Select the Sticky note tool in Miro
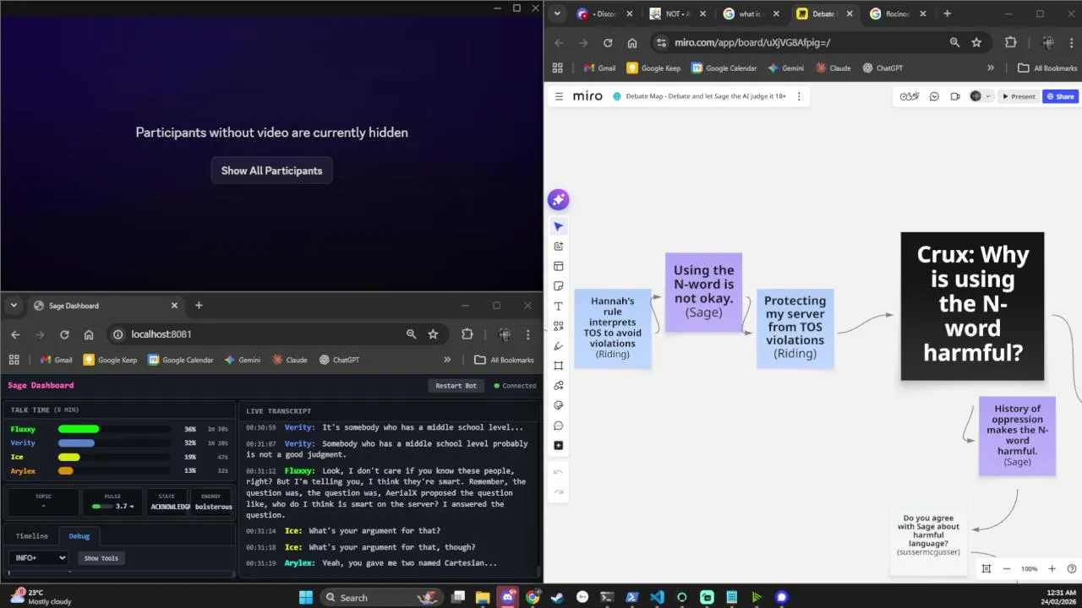This screenshot has width=1082, height=608. click(558, 286)
